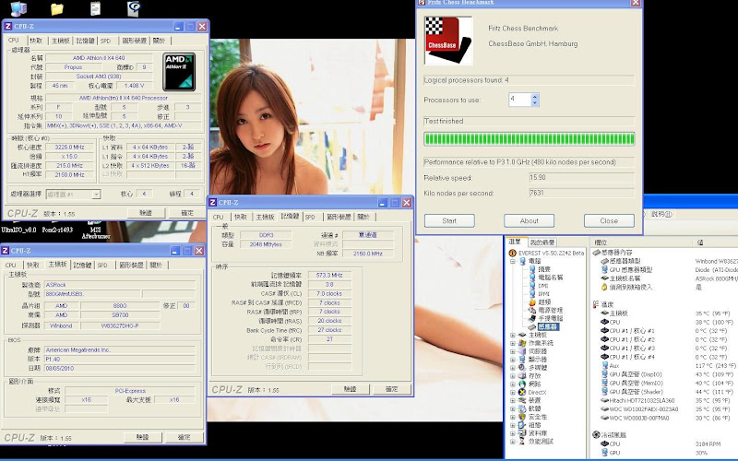
Task: Click 確定 in the CPU-Z mainboard window
Action: (184, 437)
